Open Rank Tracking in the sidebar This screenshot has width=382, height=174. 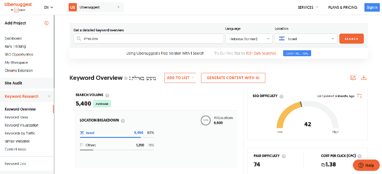click(15, 46)
